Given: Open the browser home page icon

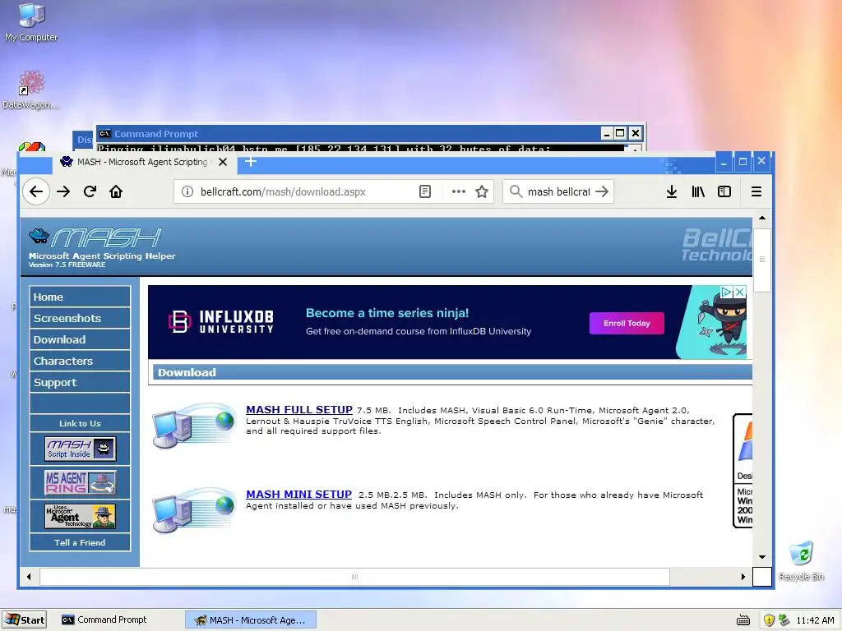Looking at the screenshot, I should pyautogui.click(x=116, y=191).
